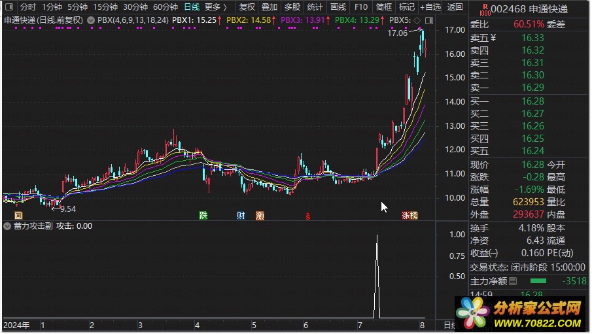Screen dimensions: 592x334
Task: Select the 1分钟 timeframe
Action: click(52, 7)
